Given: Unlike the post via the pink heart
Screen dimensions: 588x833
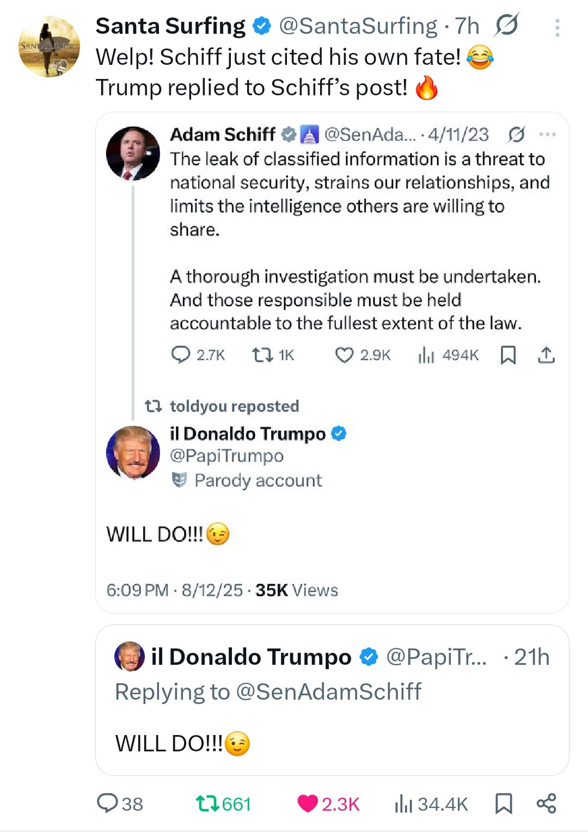Looking at the screenshot, I should click(308, 803).
